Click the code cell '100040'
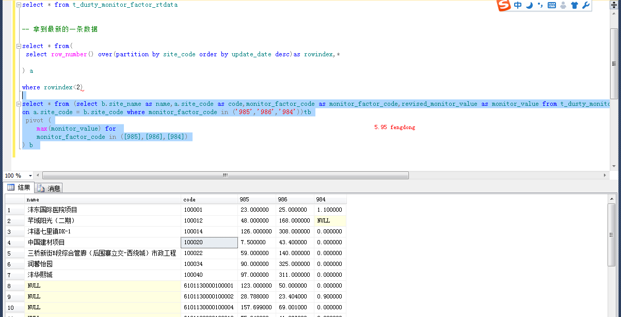Image resolution: width=621 pixels, height=317 pixels. [x=210, y=275]
